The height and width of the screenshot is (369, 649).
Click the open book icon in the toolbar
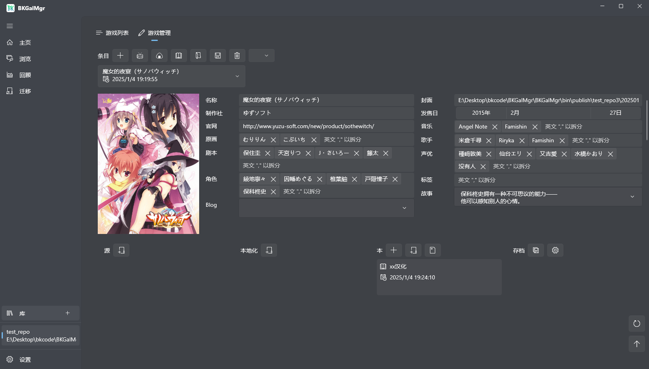tap(179, 56)
